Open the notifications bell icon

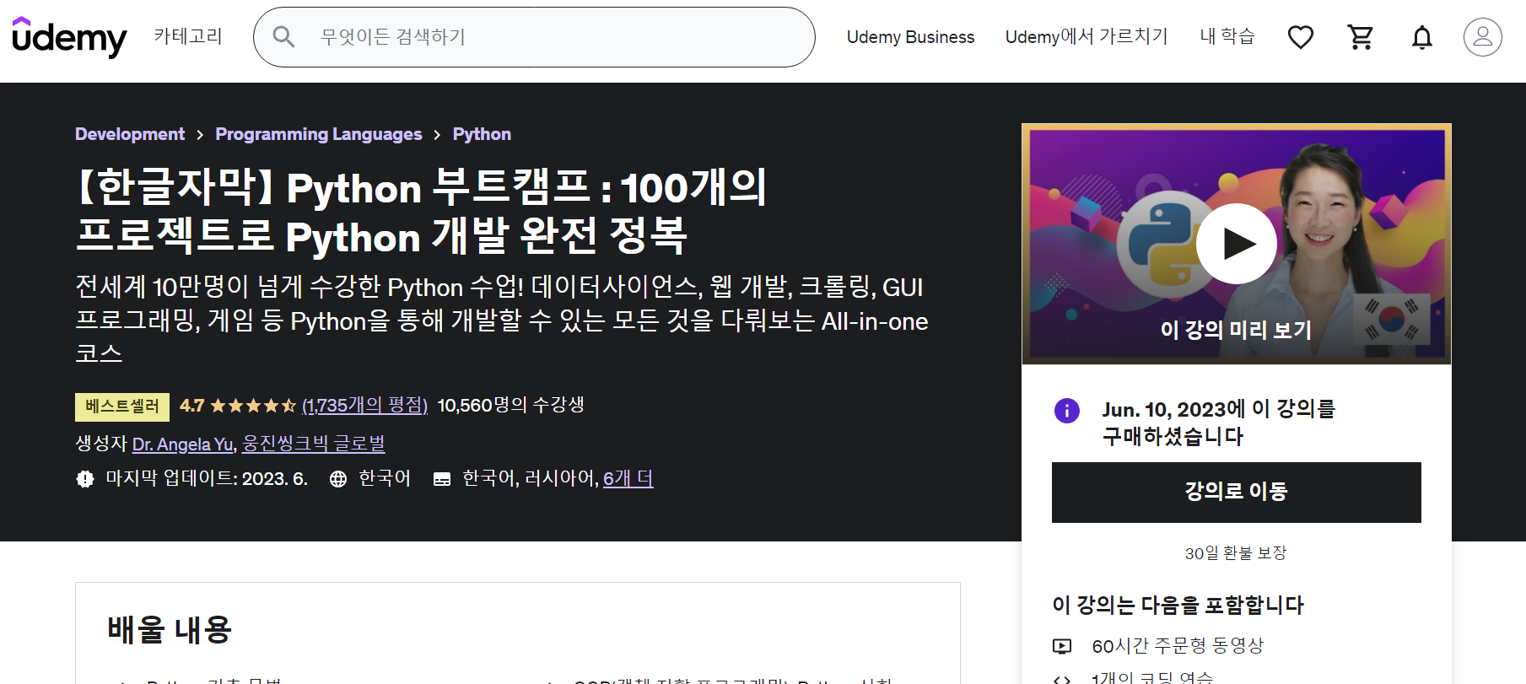pyautogui.click(x=1422, y=37)
